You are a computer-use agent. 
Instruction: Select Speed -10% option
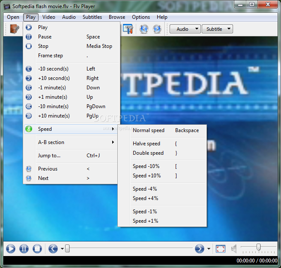(162, 166)
